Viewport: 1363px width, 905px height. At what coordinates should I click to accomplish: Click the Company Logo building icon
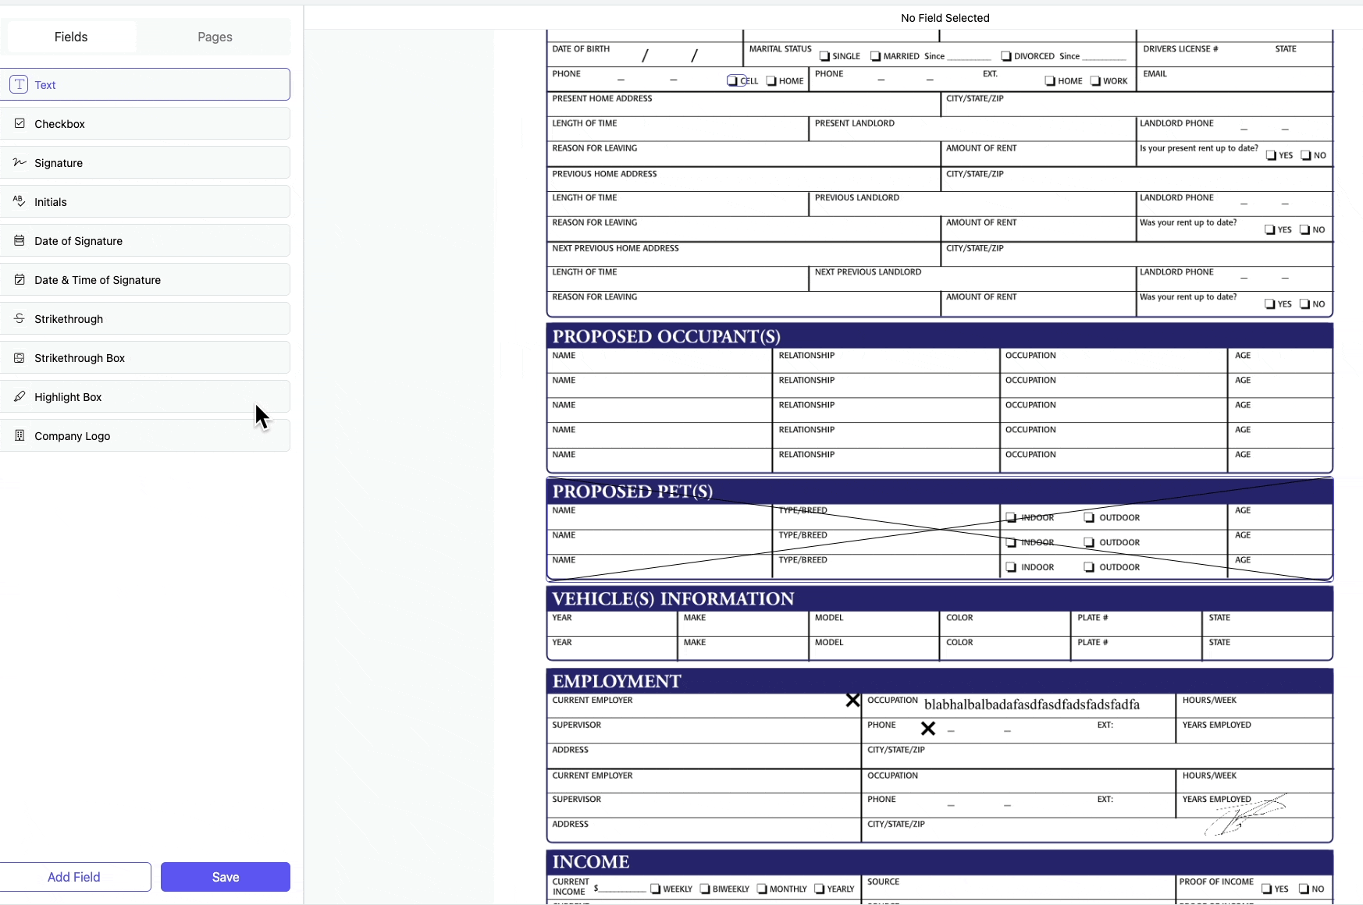pyautogui.click(x=20, y=435)
